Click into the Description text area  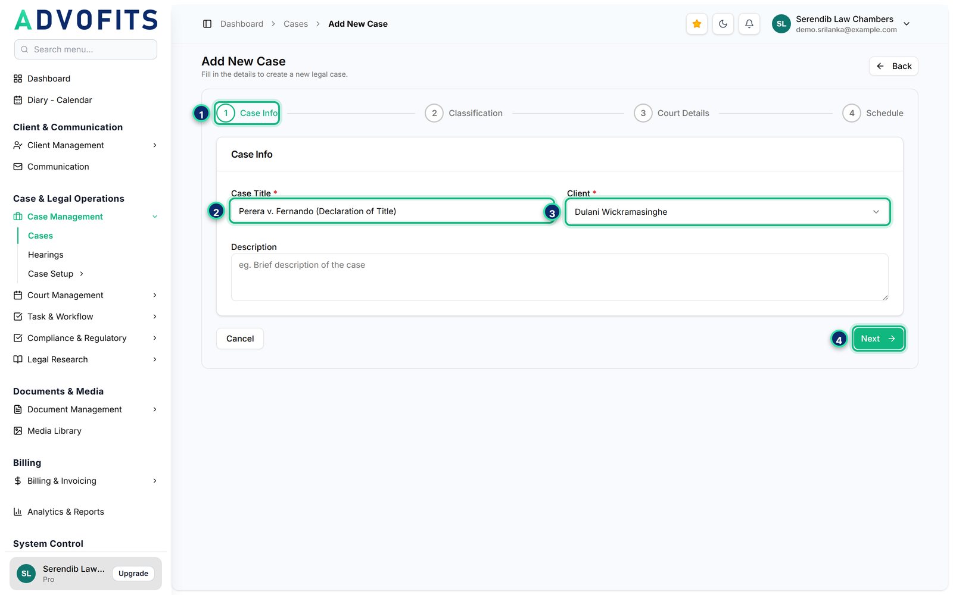(x=560, y=277)
